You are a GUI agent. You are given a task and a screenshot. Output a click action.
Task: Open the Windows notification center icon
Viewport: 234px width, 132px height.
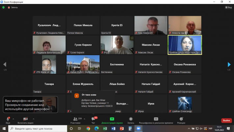point(228,129)
